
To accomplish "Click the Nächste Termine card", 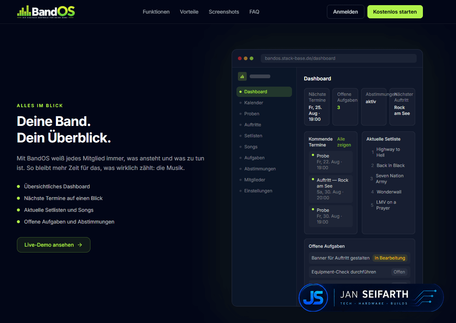I will click(317, 107).
